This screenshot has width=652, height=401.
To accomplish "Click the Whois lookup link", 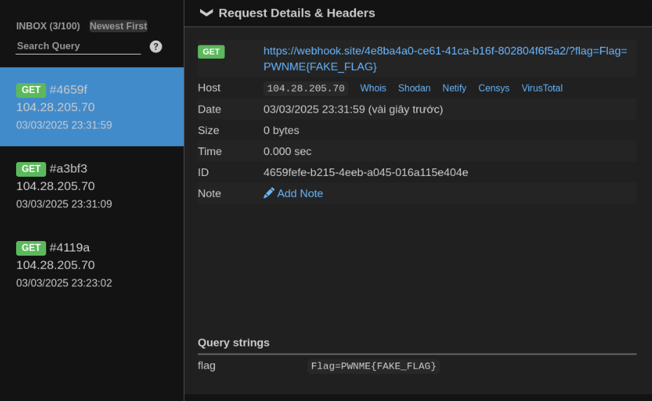I will 373,88.
